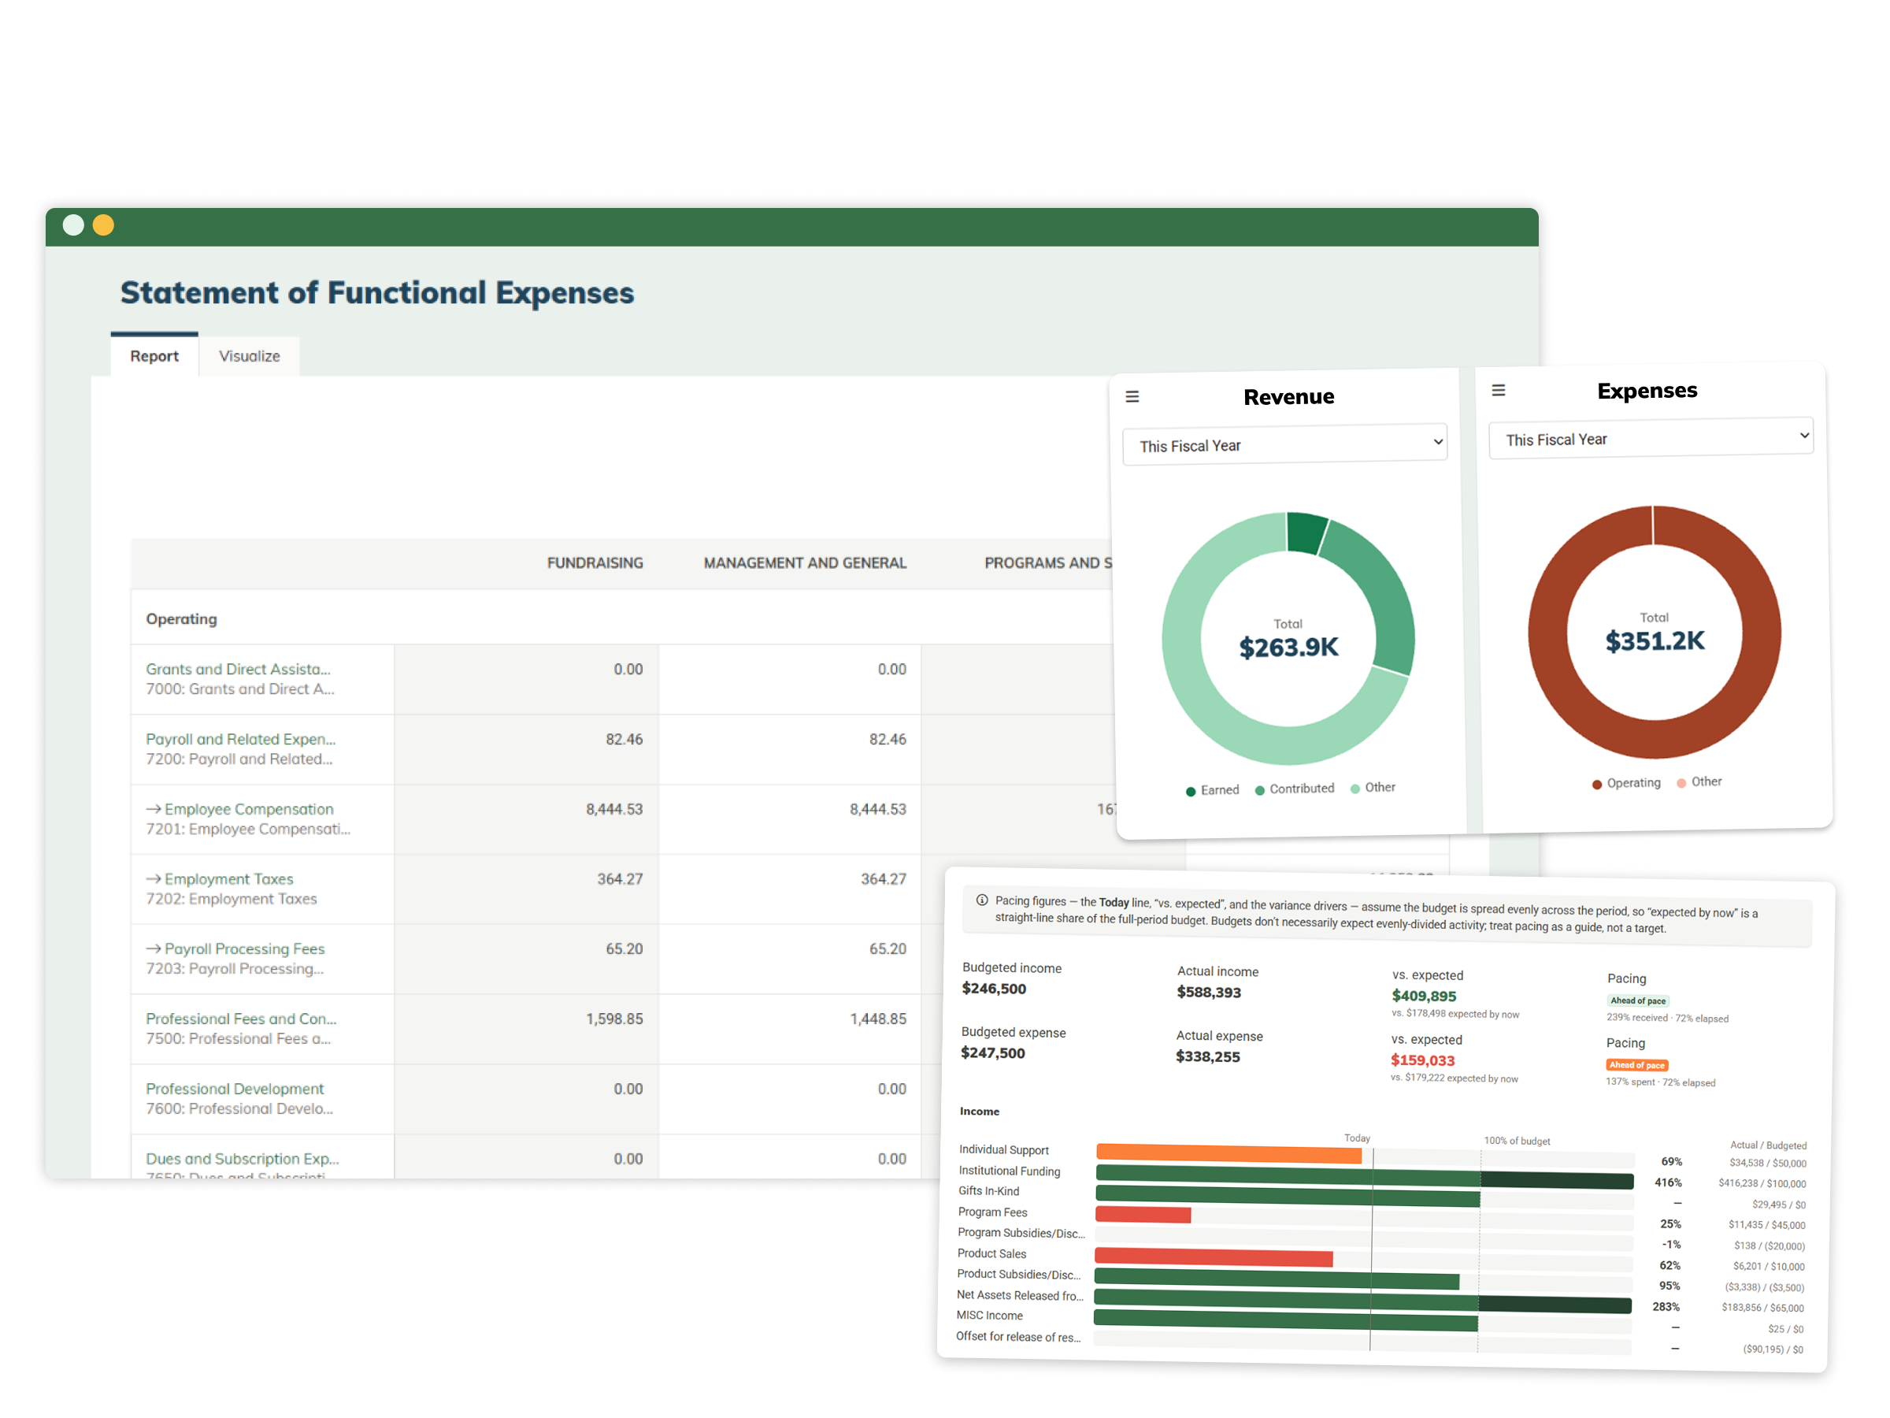Open the Payroll and Related Expenses link
Screen dimensions: 1890x1418
pos(241,740)
